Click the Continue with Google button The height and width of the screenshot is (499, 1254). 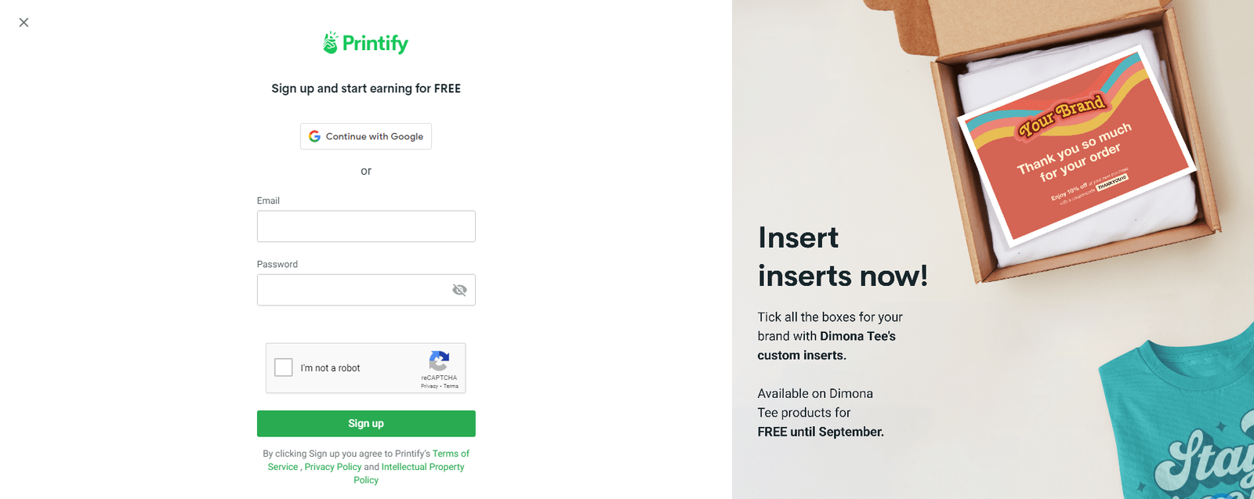click(x=365, y=136)
